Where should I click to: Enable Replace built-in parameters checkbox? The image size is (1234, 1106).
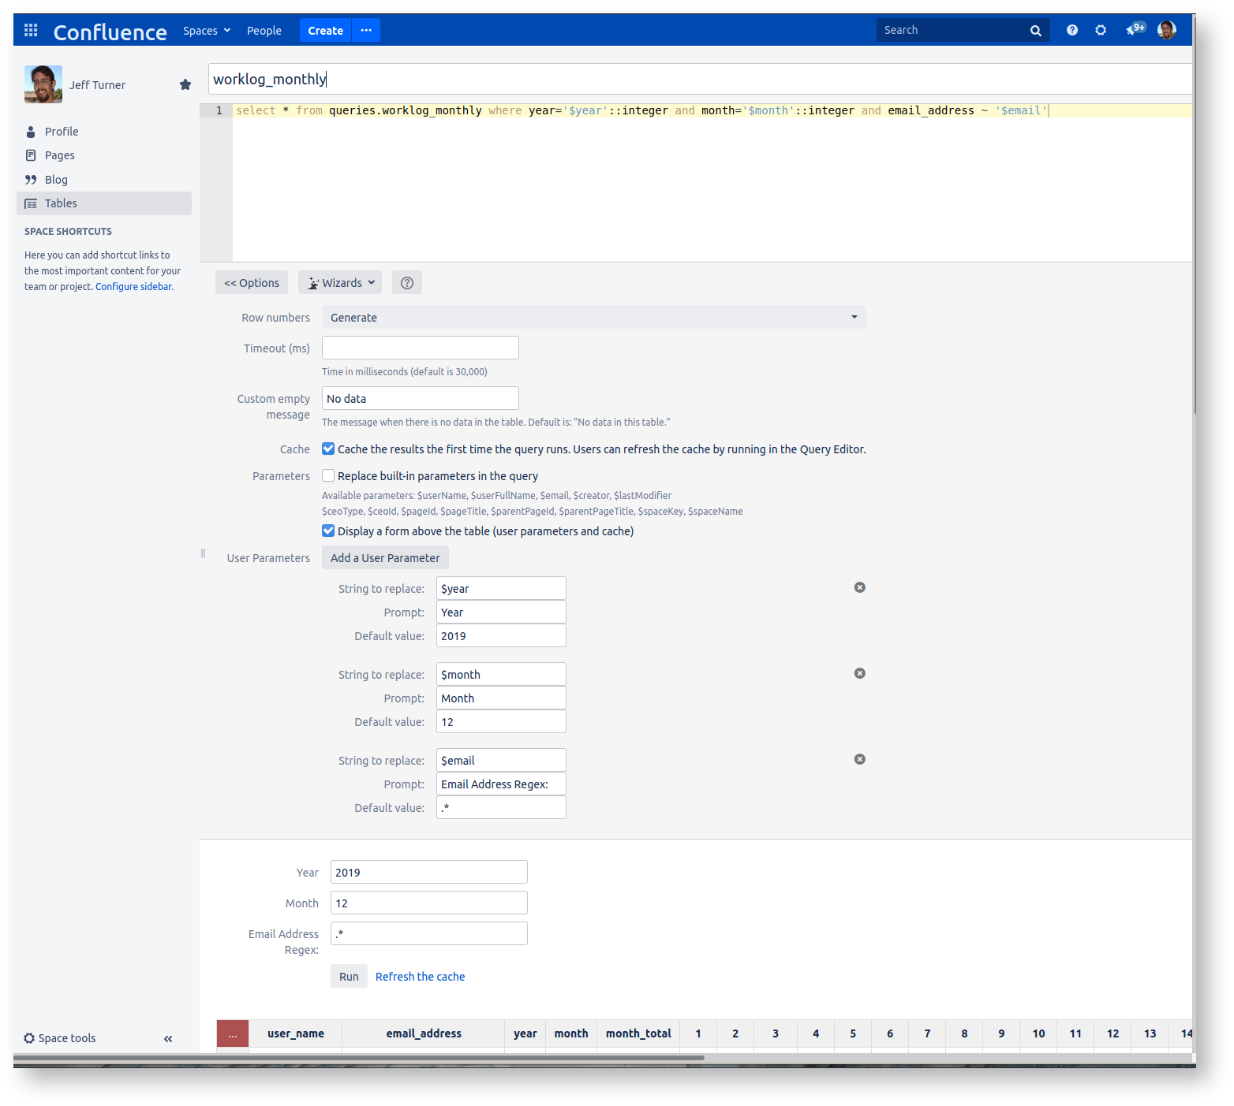pos(328,476)
